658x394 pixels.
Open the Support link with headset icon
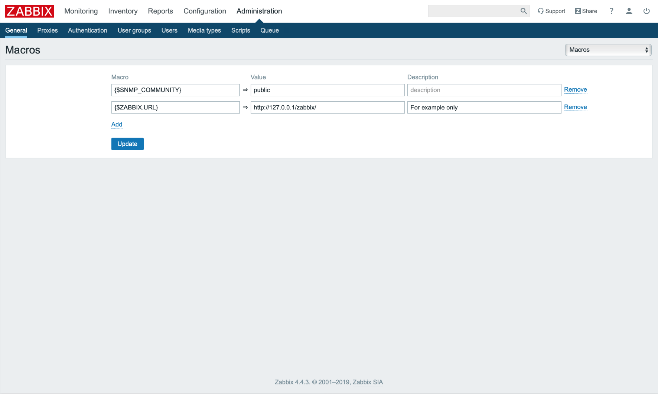[551, 11]
